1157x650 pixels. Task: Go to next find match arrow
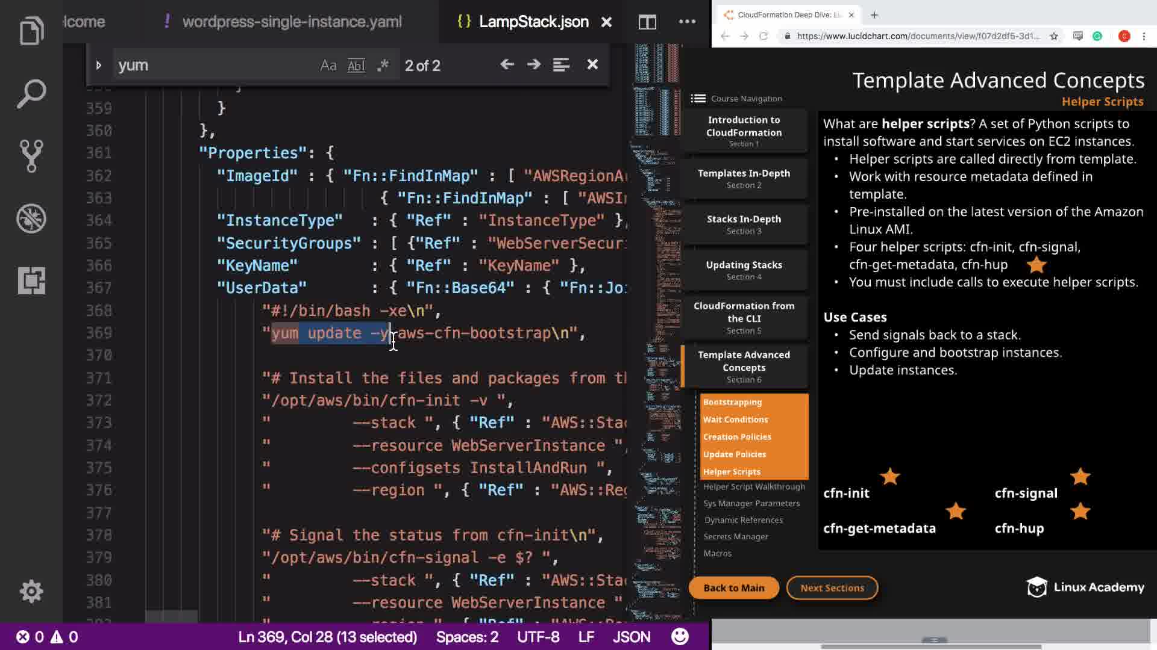click(534, 64)
